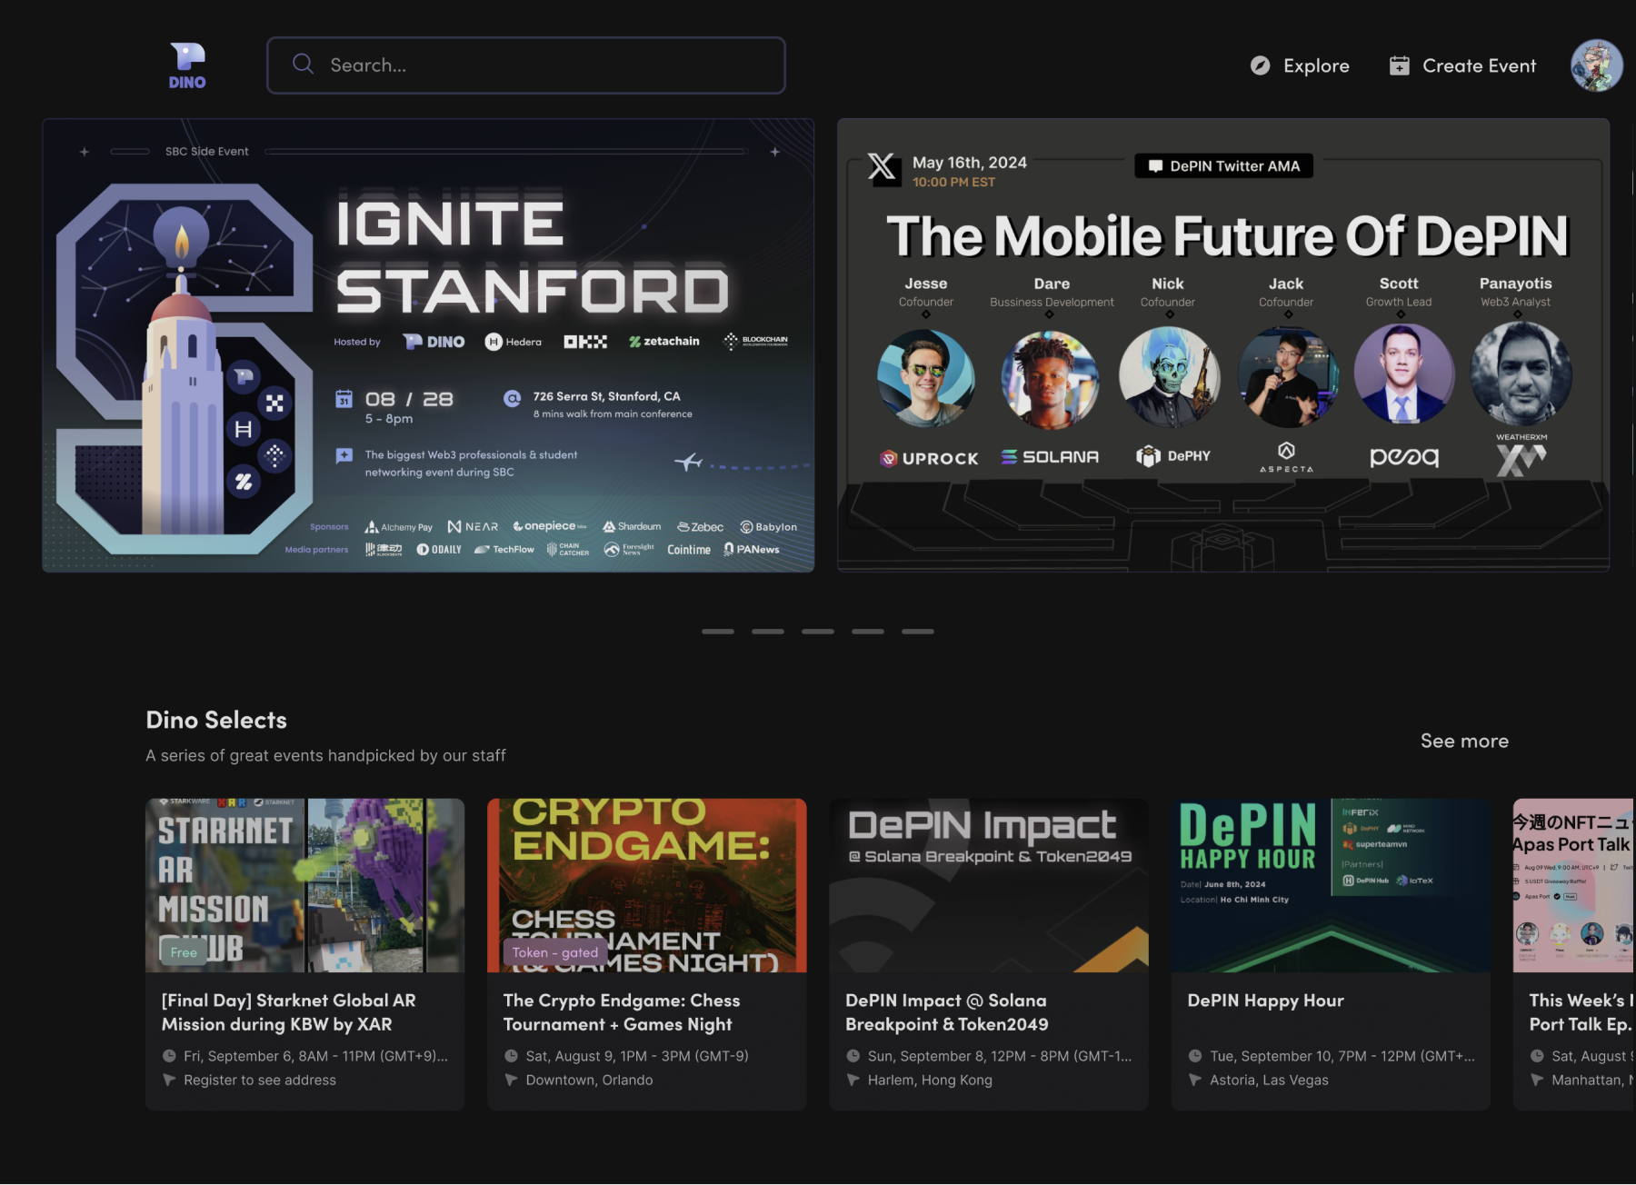Click the Free badge on Starknet card

click(x=184, y=952)
